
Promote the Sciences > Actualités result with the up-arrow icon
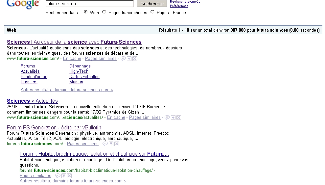pyautogui.click(x=173, y=118)
